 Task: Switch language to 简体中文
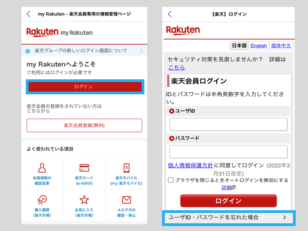[x=281, y=46]
